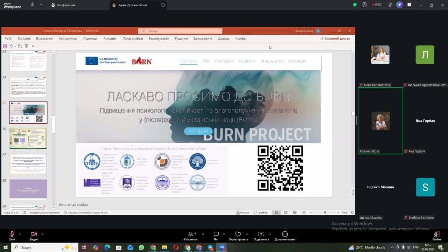Expand the video options arrow beside Видео

(x=42, y=234)
